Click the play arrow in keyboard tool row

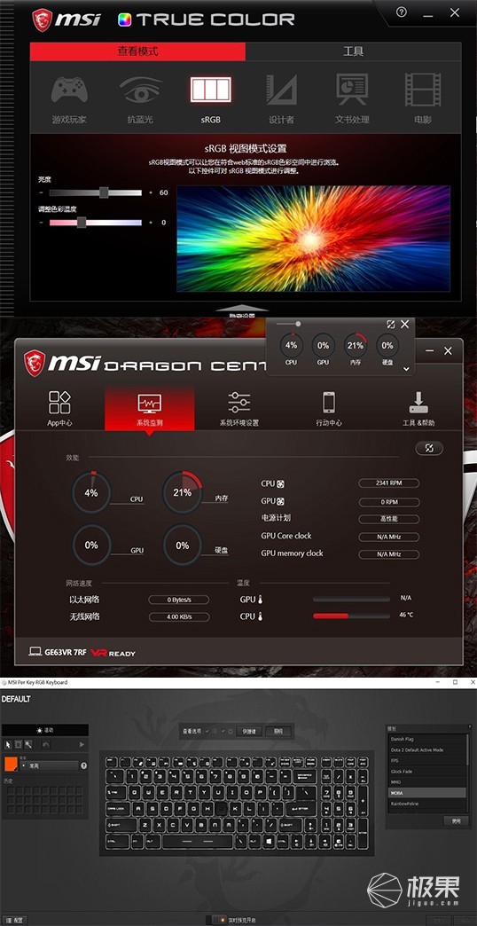82,745
